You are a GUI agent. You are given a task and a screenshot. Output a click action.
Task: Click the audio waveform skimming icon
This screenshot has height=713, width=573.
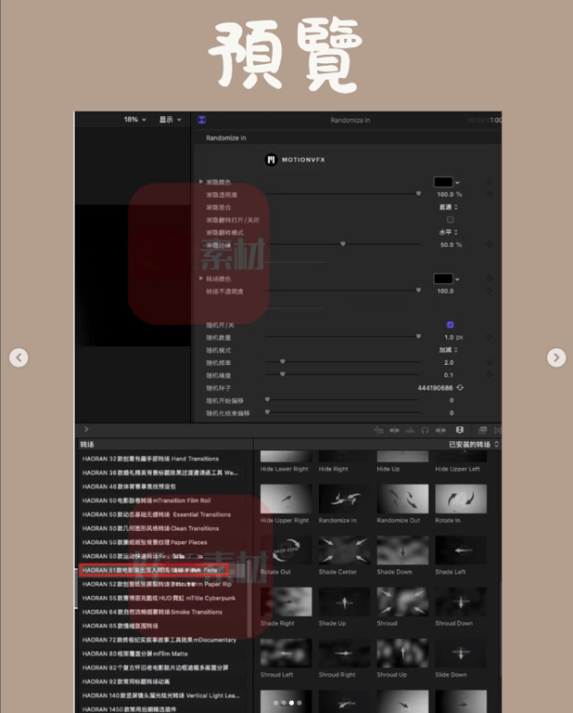[x=410, y=430]
